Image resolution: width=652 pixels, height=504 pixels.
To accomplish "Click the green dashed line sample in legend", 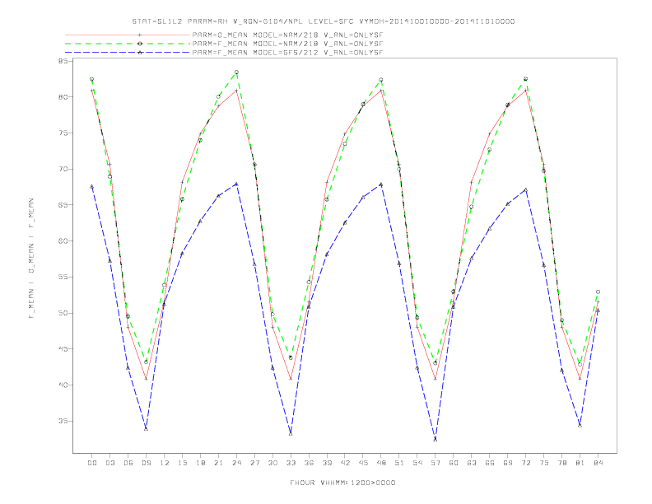I will 128,44.
